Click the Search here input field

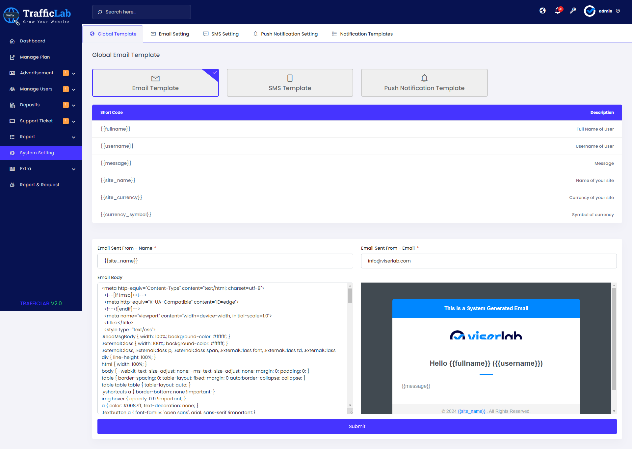point(142,12)
